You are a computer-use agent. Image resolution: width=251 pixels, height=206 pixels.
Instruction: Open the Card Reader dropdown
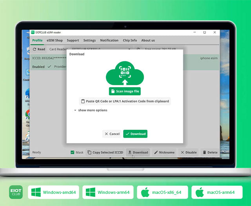[130, 49]
